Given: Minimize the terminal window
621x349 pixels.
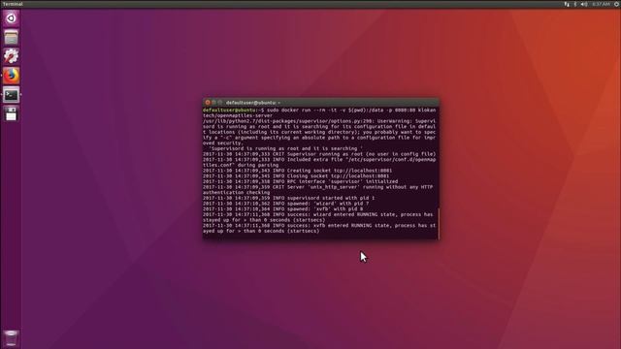Looking at the screenshot, I should coord(213,103).
